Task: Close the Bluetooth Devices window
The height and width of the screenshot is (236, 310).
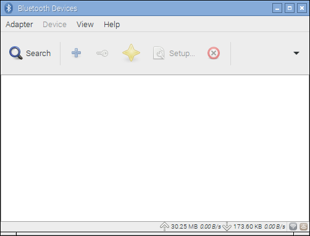Action: point(302,8)
